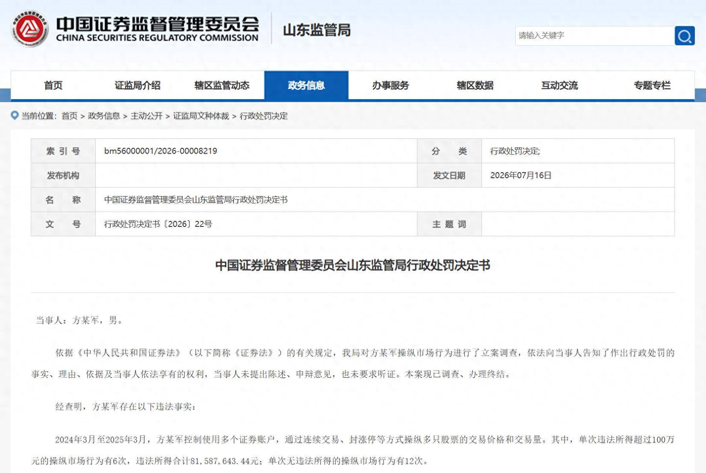Click the paragraph starting 2024年3月至2025年3月

coord(353,450)
